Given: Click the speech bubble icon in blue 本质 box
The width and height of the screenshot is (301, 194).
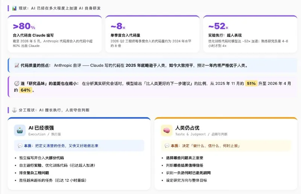Looking at the screenshot, I should click(20, 146).
